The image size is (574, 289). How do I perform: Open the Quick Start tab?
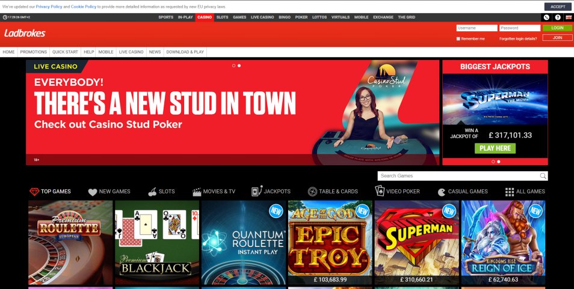click(x=65, y=52)
